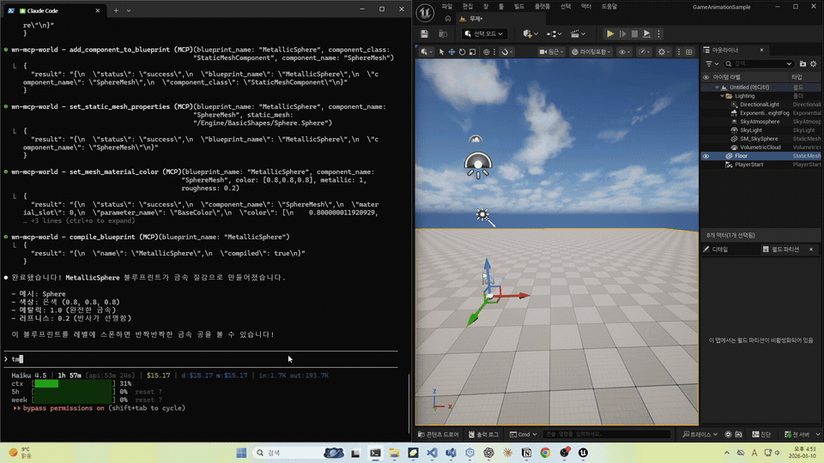824x463 pixels.
Task: Collapse the Lighting folder in the outliner
Action: [x=723, y=96]
